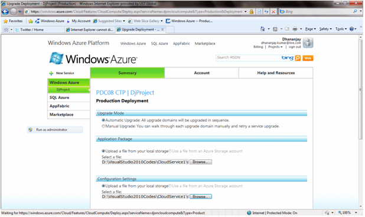Go back with the browser Back arrow
This screenshot has height=217, width=365.
tap(5, 11)
